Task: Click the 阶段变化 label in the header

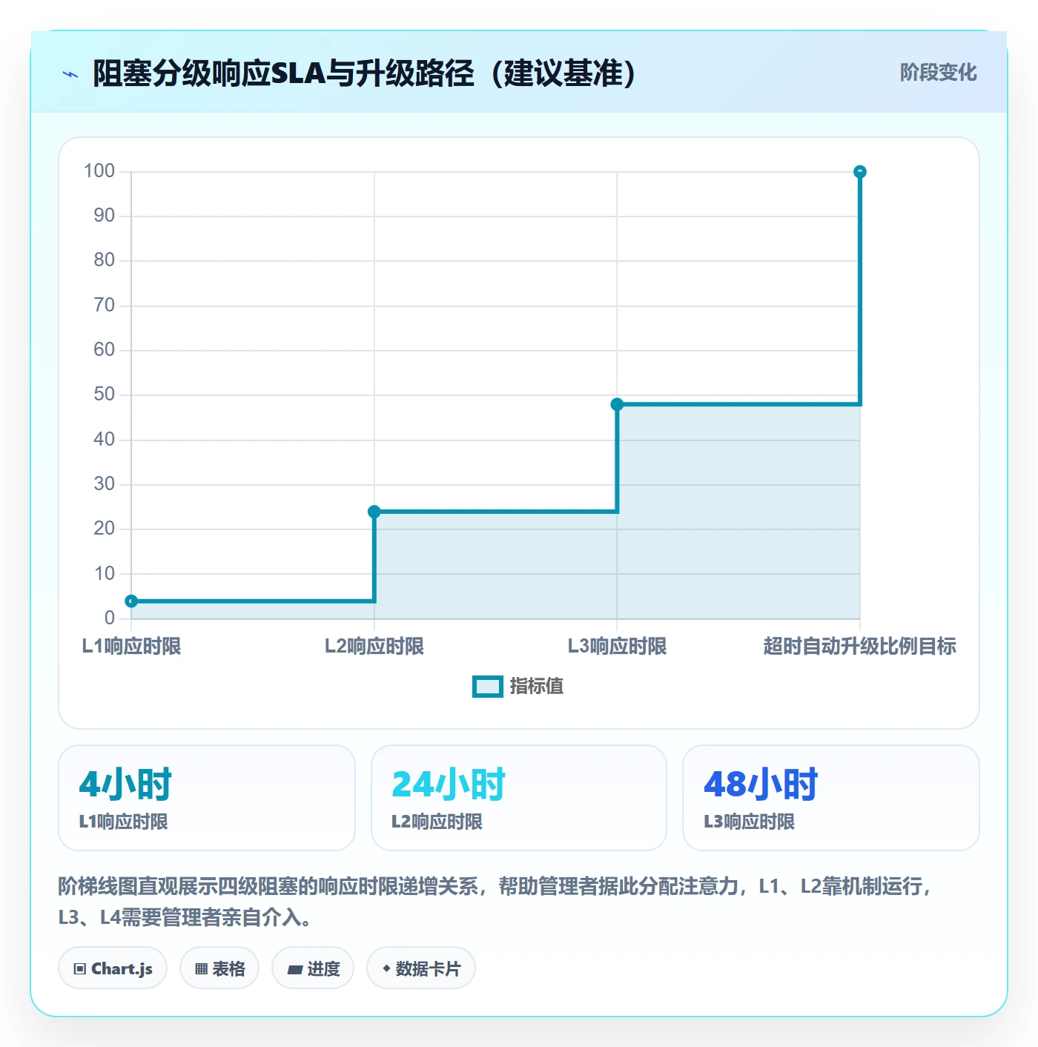Action: pos(938,73)
